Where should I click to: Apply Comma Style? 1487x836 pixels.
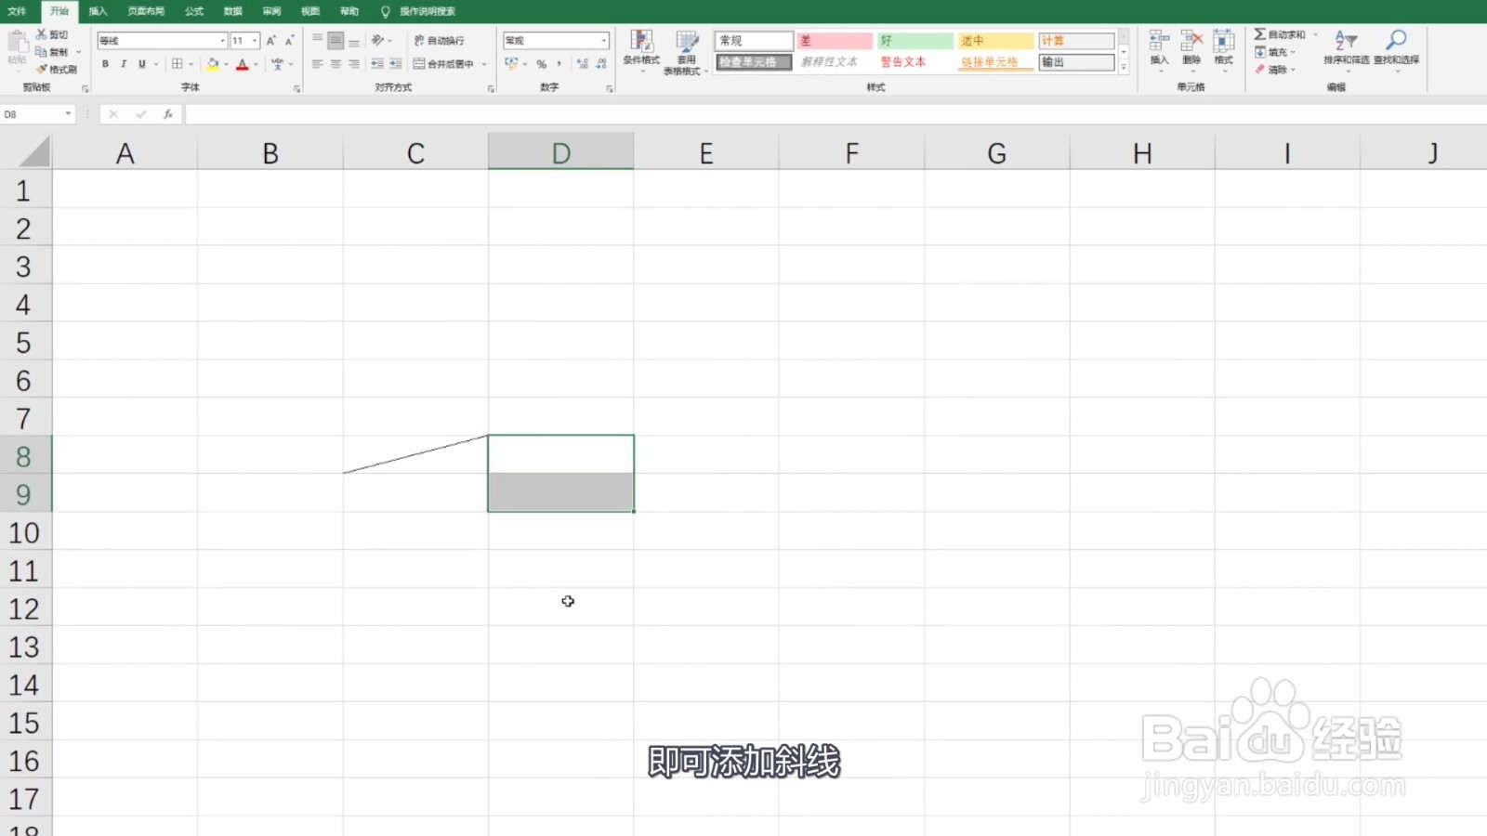point(559,64)
